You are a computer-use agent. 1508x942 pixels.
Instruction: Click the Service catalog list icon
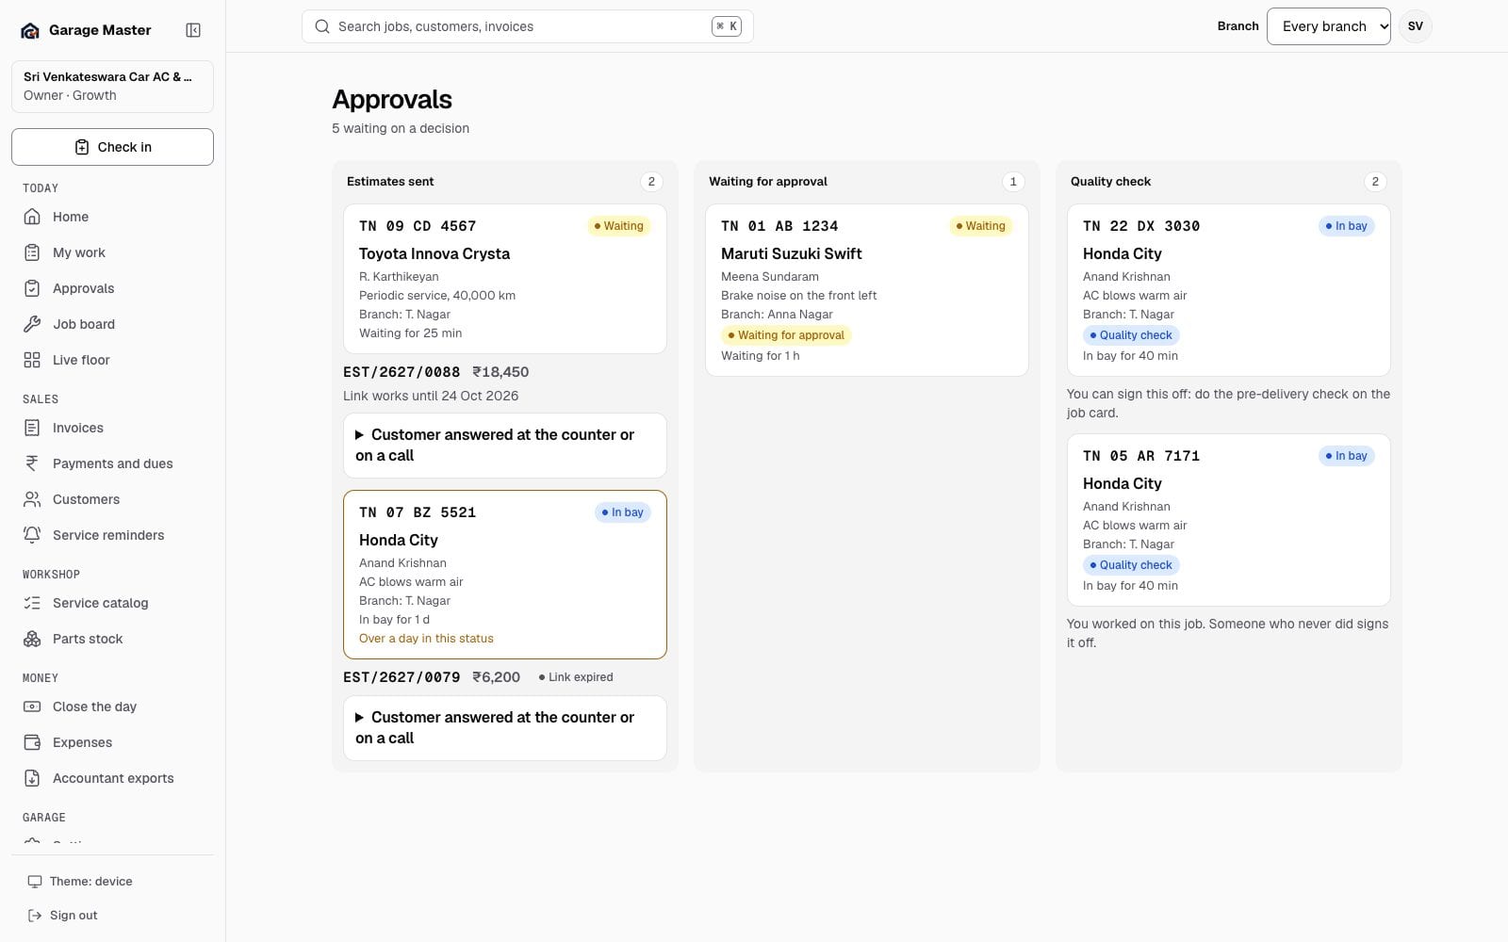(x=32, y=603)
